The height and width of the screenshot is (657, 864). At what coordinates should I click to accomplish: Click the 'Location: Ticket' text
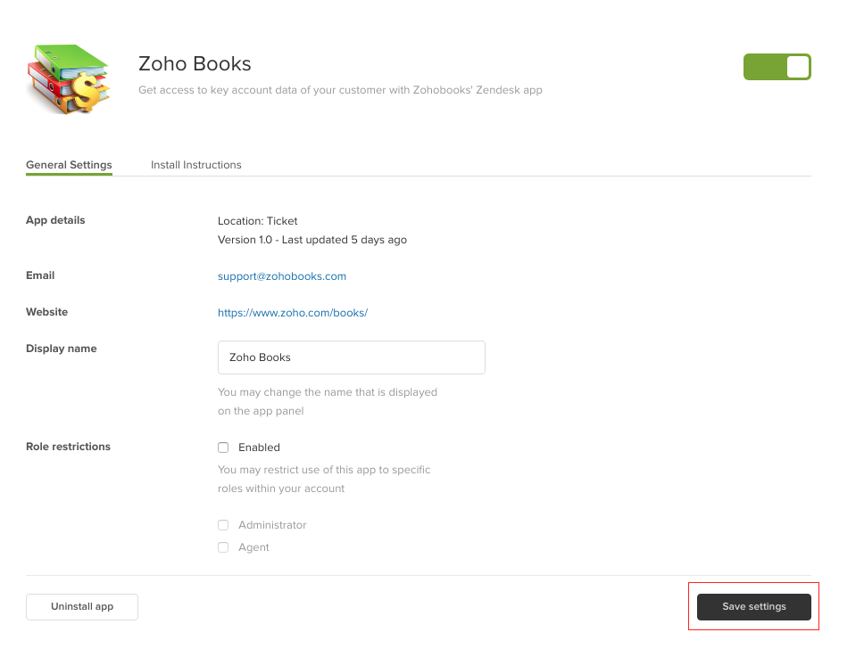258,221
